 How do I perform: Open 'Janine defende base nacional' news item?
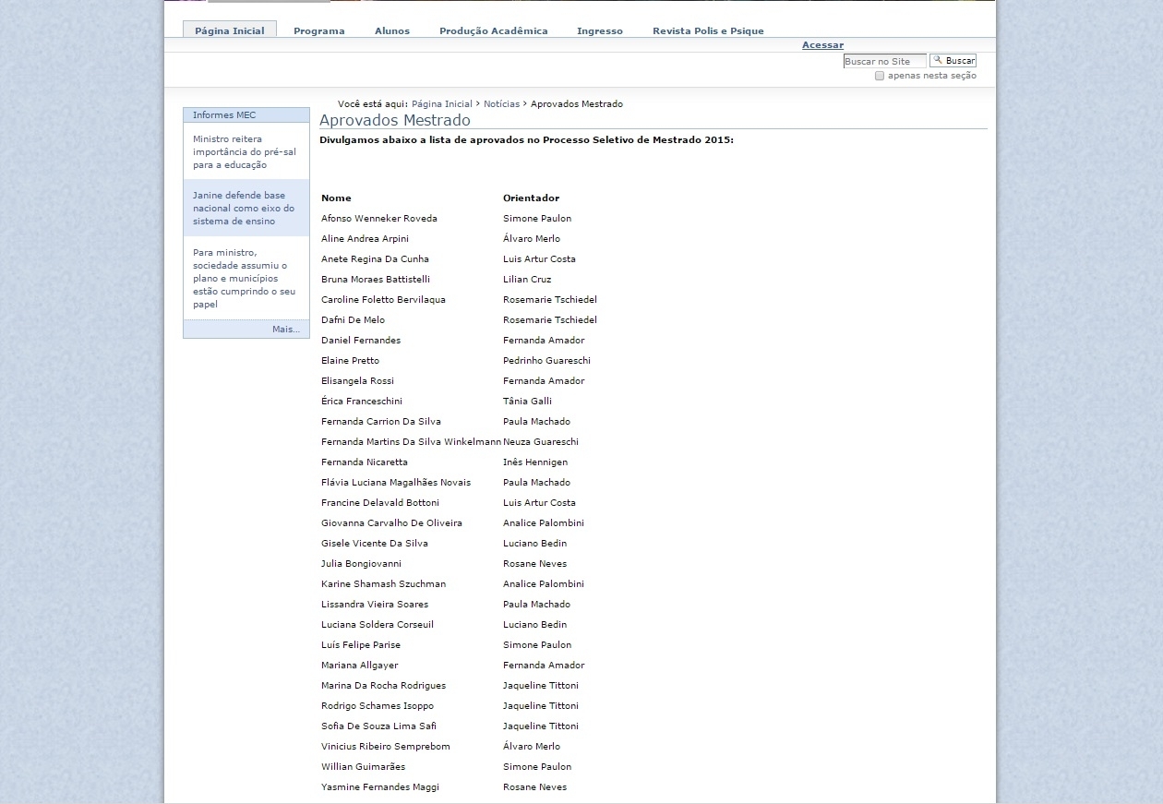point(244,209)
